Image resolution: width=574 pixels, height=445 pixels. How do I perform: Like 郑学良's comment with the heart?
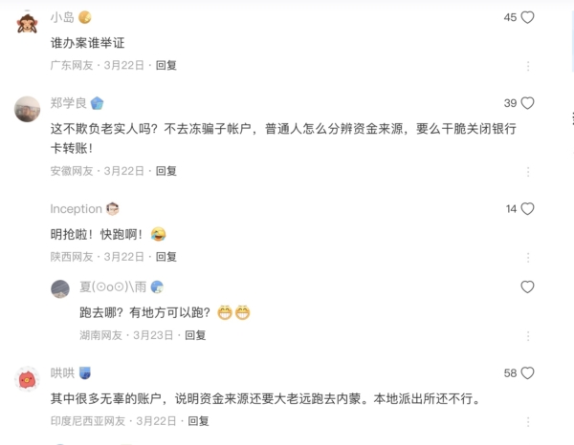point(527,103)
